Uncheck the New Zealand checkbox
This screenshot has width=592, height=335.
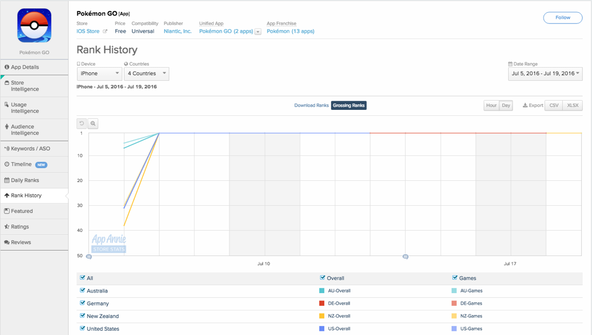point(83,316)
